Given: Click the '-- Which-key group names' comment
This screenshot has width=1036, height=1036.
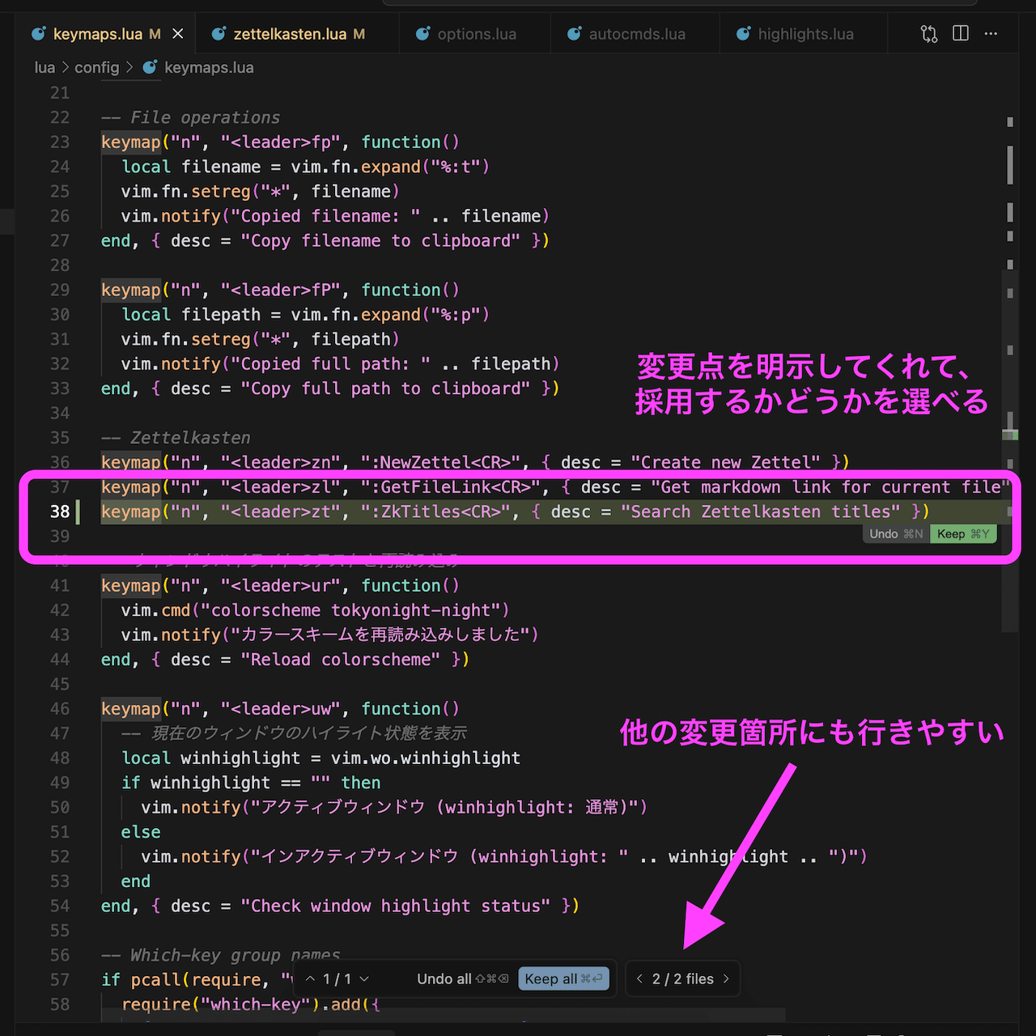Looking at the screenshot, I should click(x=221, y=955).
